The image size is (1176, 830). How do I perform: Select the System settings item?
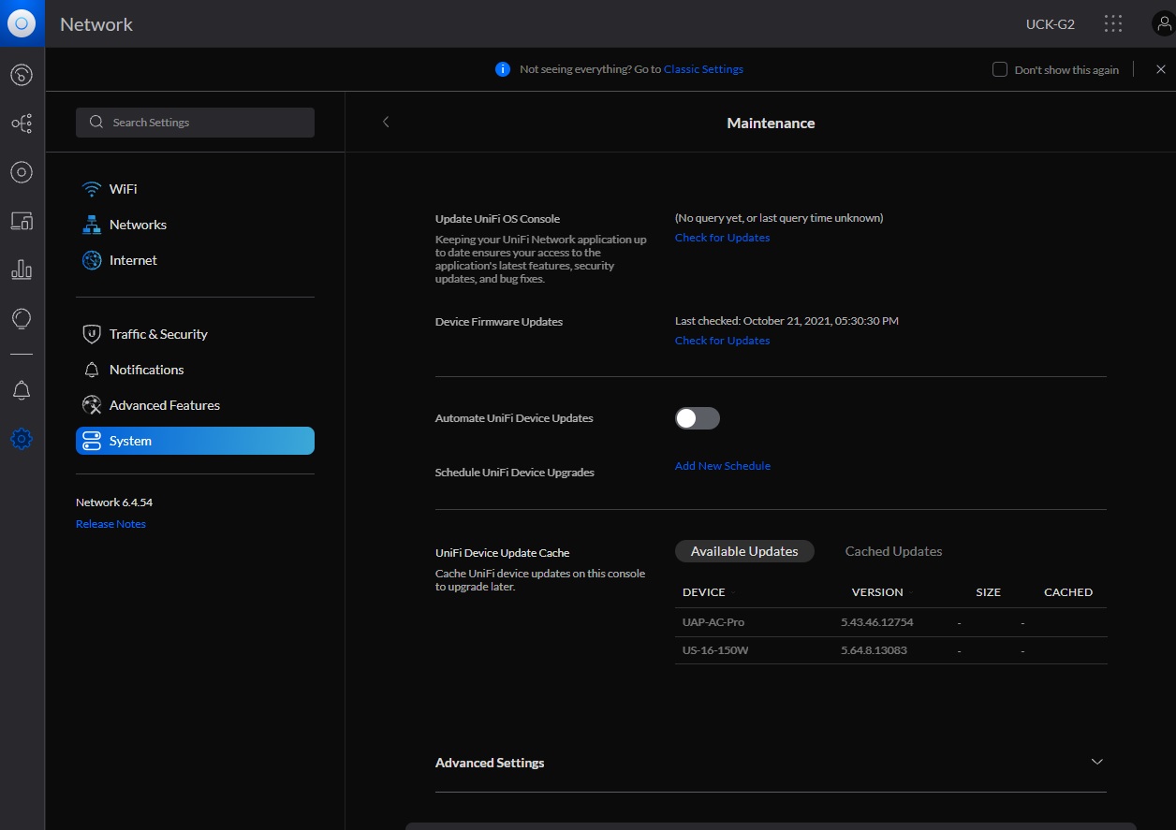(195, 441)
